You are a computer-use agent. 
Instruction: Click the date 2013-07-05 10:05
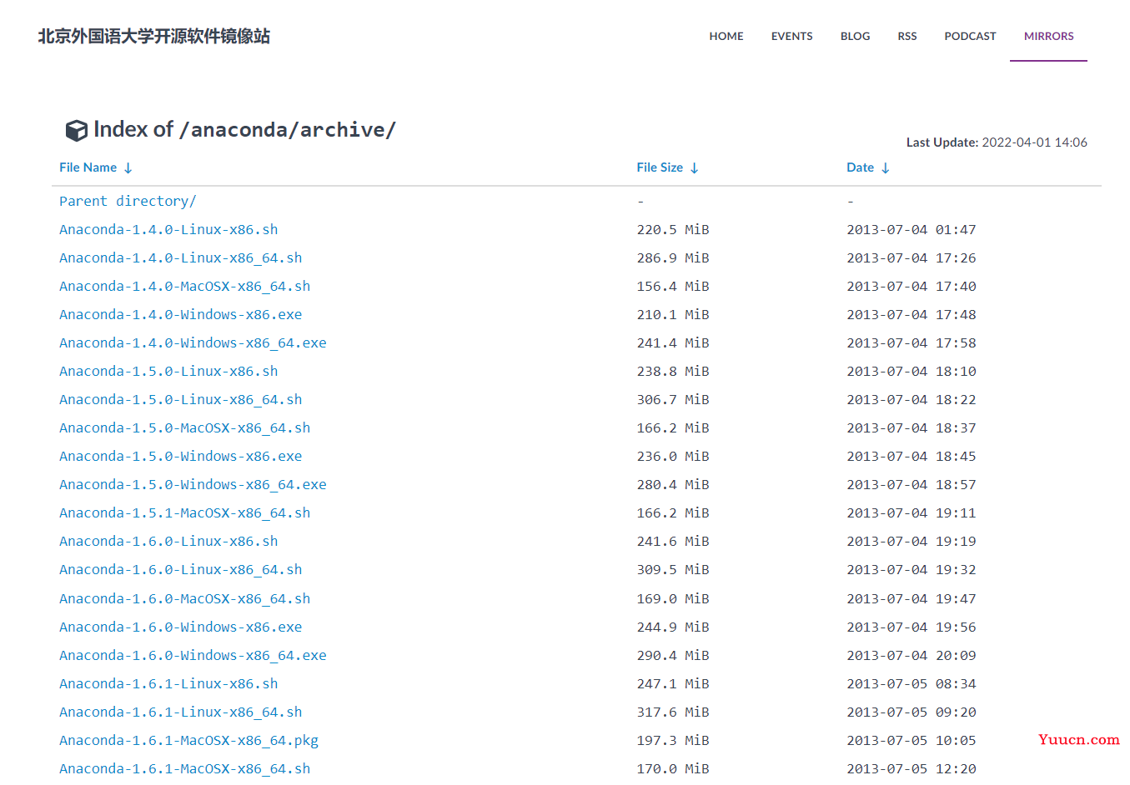pyautogui.click(x=912, y=740)
